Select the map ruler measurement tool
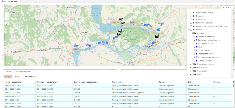235x108 pixels. pyautogui.click(x=7, y=24)
